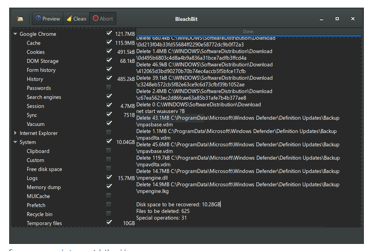
Task: Click the 'Files to be deleted: 625' line
Action: click(x=163, y=211)
